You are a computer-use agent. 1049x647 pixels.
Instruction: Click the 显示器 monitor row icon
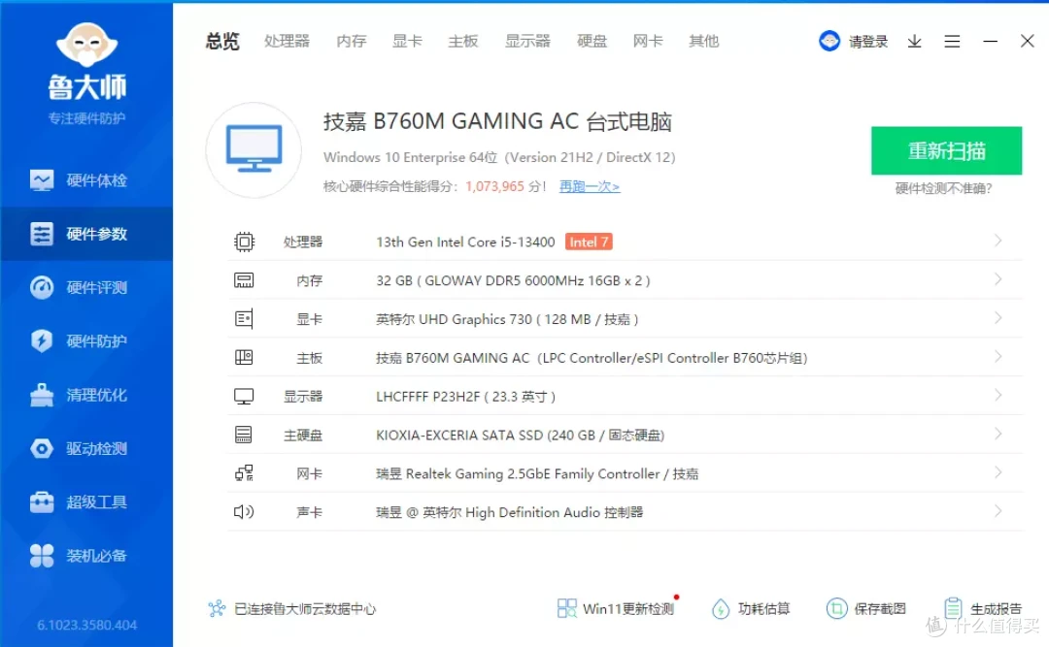(244, 397)
